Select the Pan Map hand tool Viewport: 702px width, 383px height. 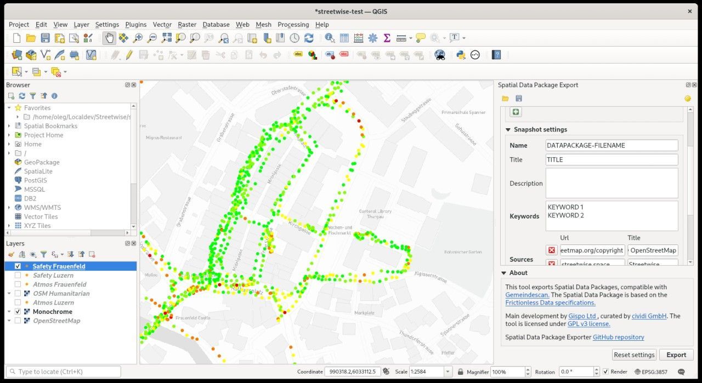(109, 38)
